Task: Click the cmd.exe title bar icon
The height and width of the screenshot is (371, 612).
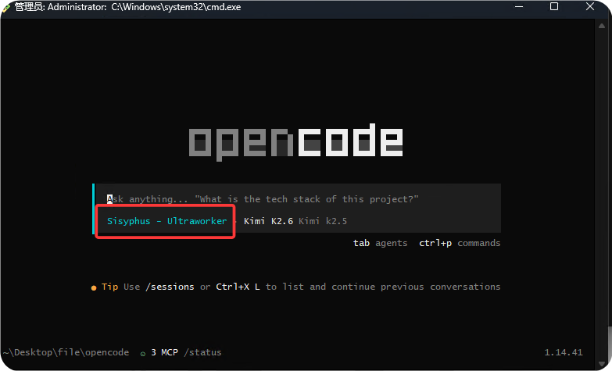Action: coord(5,7)
